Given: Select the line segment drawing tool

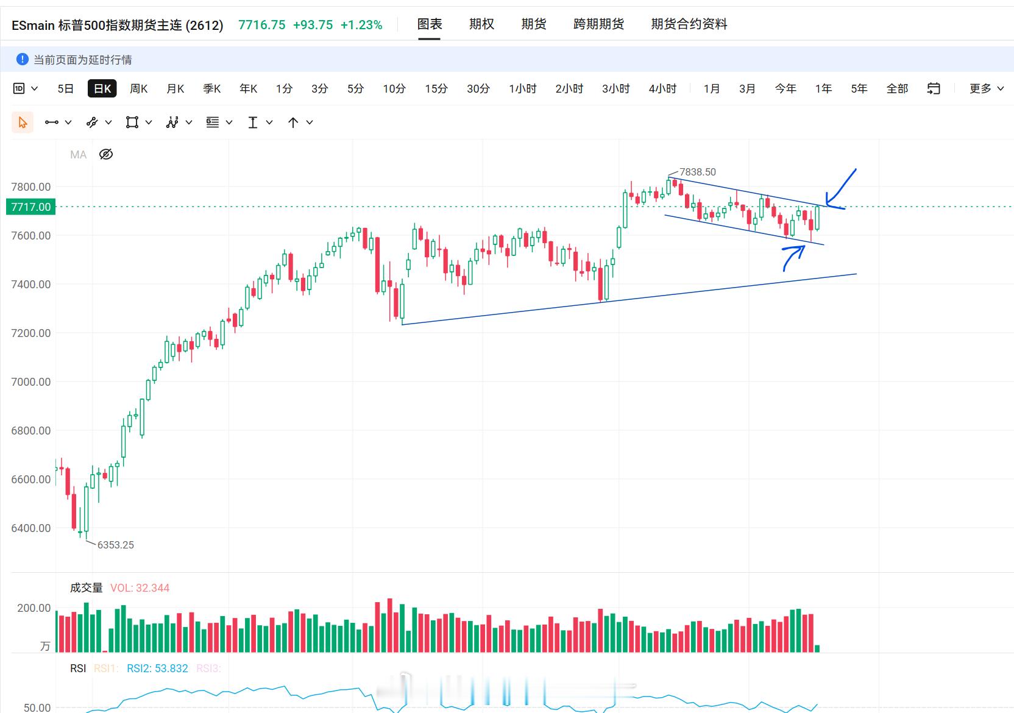Looking at the screenshot, I should [x=52, y=122].
